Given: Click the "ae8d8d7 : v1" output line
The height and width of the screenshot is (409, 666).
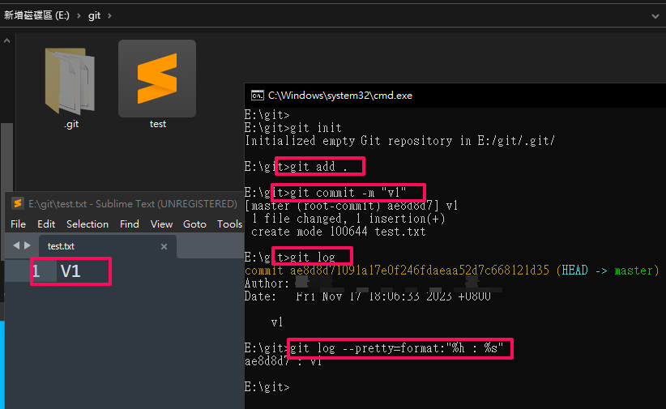Looking at the screenshot, I should (x=284, y=361).
